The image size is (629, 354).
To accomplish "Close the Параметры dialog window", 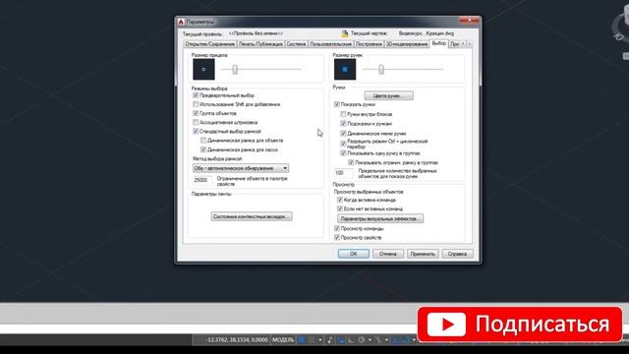I will pos(470,20).
